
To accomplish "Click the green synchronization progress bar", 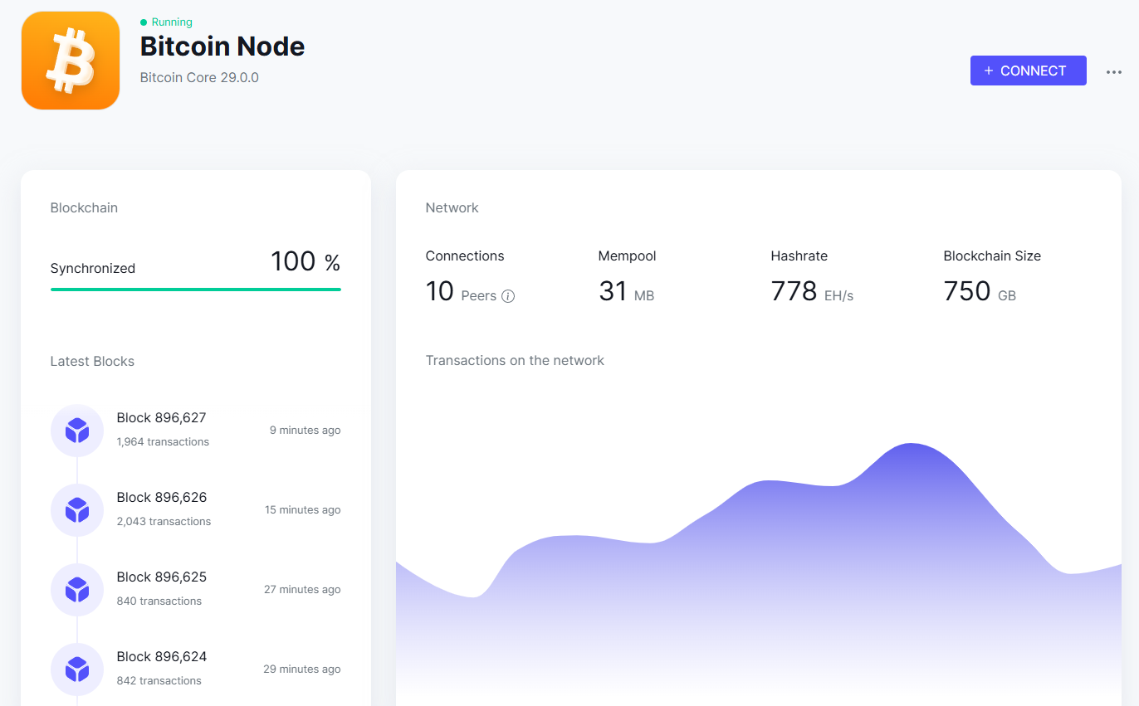I will (195, 290).
